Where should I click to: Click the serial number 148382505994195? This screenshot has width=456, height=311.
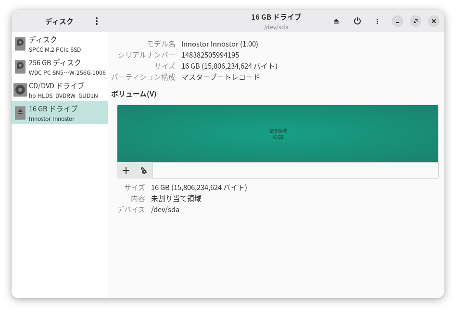click(x=210, y=55)
